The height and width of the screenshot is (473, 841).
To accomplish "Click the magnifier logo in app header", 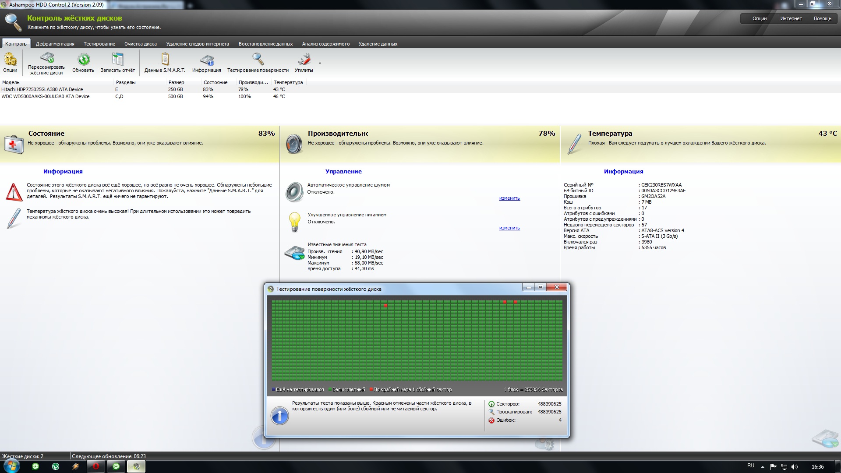I will point(13,22).
